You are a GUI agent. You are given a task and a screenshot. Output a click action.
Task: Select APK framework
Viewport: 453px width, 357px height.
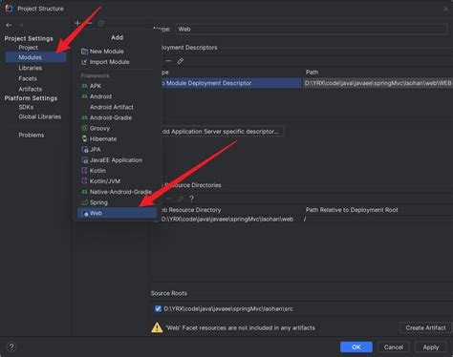(117, 86)
